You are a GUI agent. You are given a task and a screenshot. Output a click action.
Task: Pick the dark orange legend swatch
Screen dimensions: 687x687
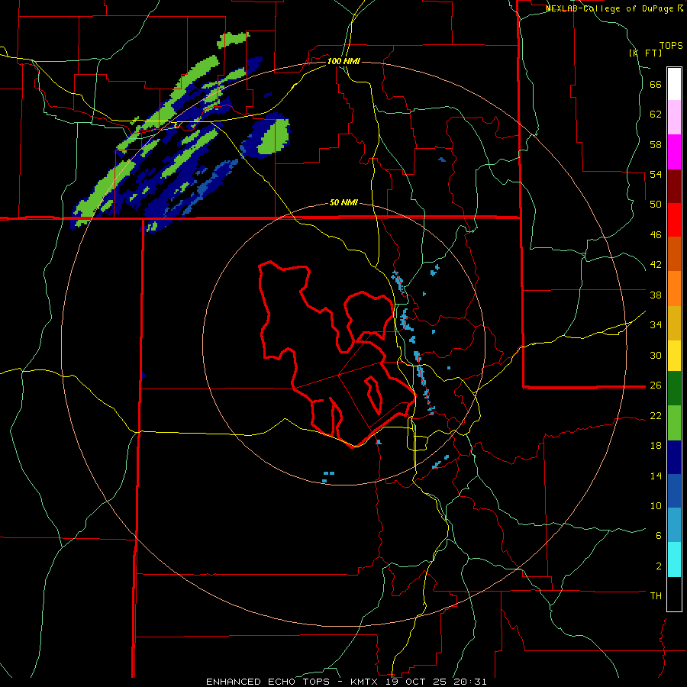point(674,254)
